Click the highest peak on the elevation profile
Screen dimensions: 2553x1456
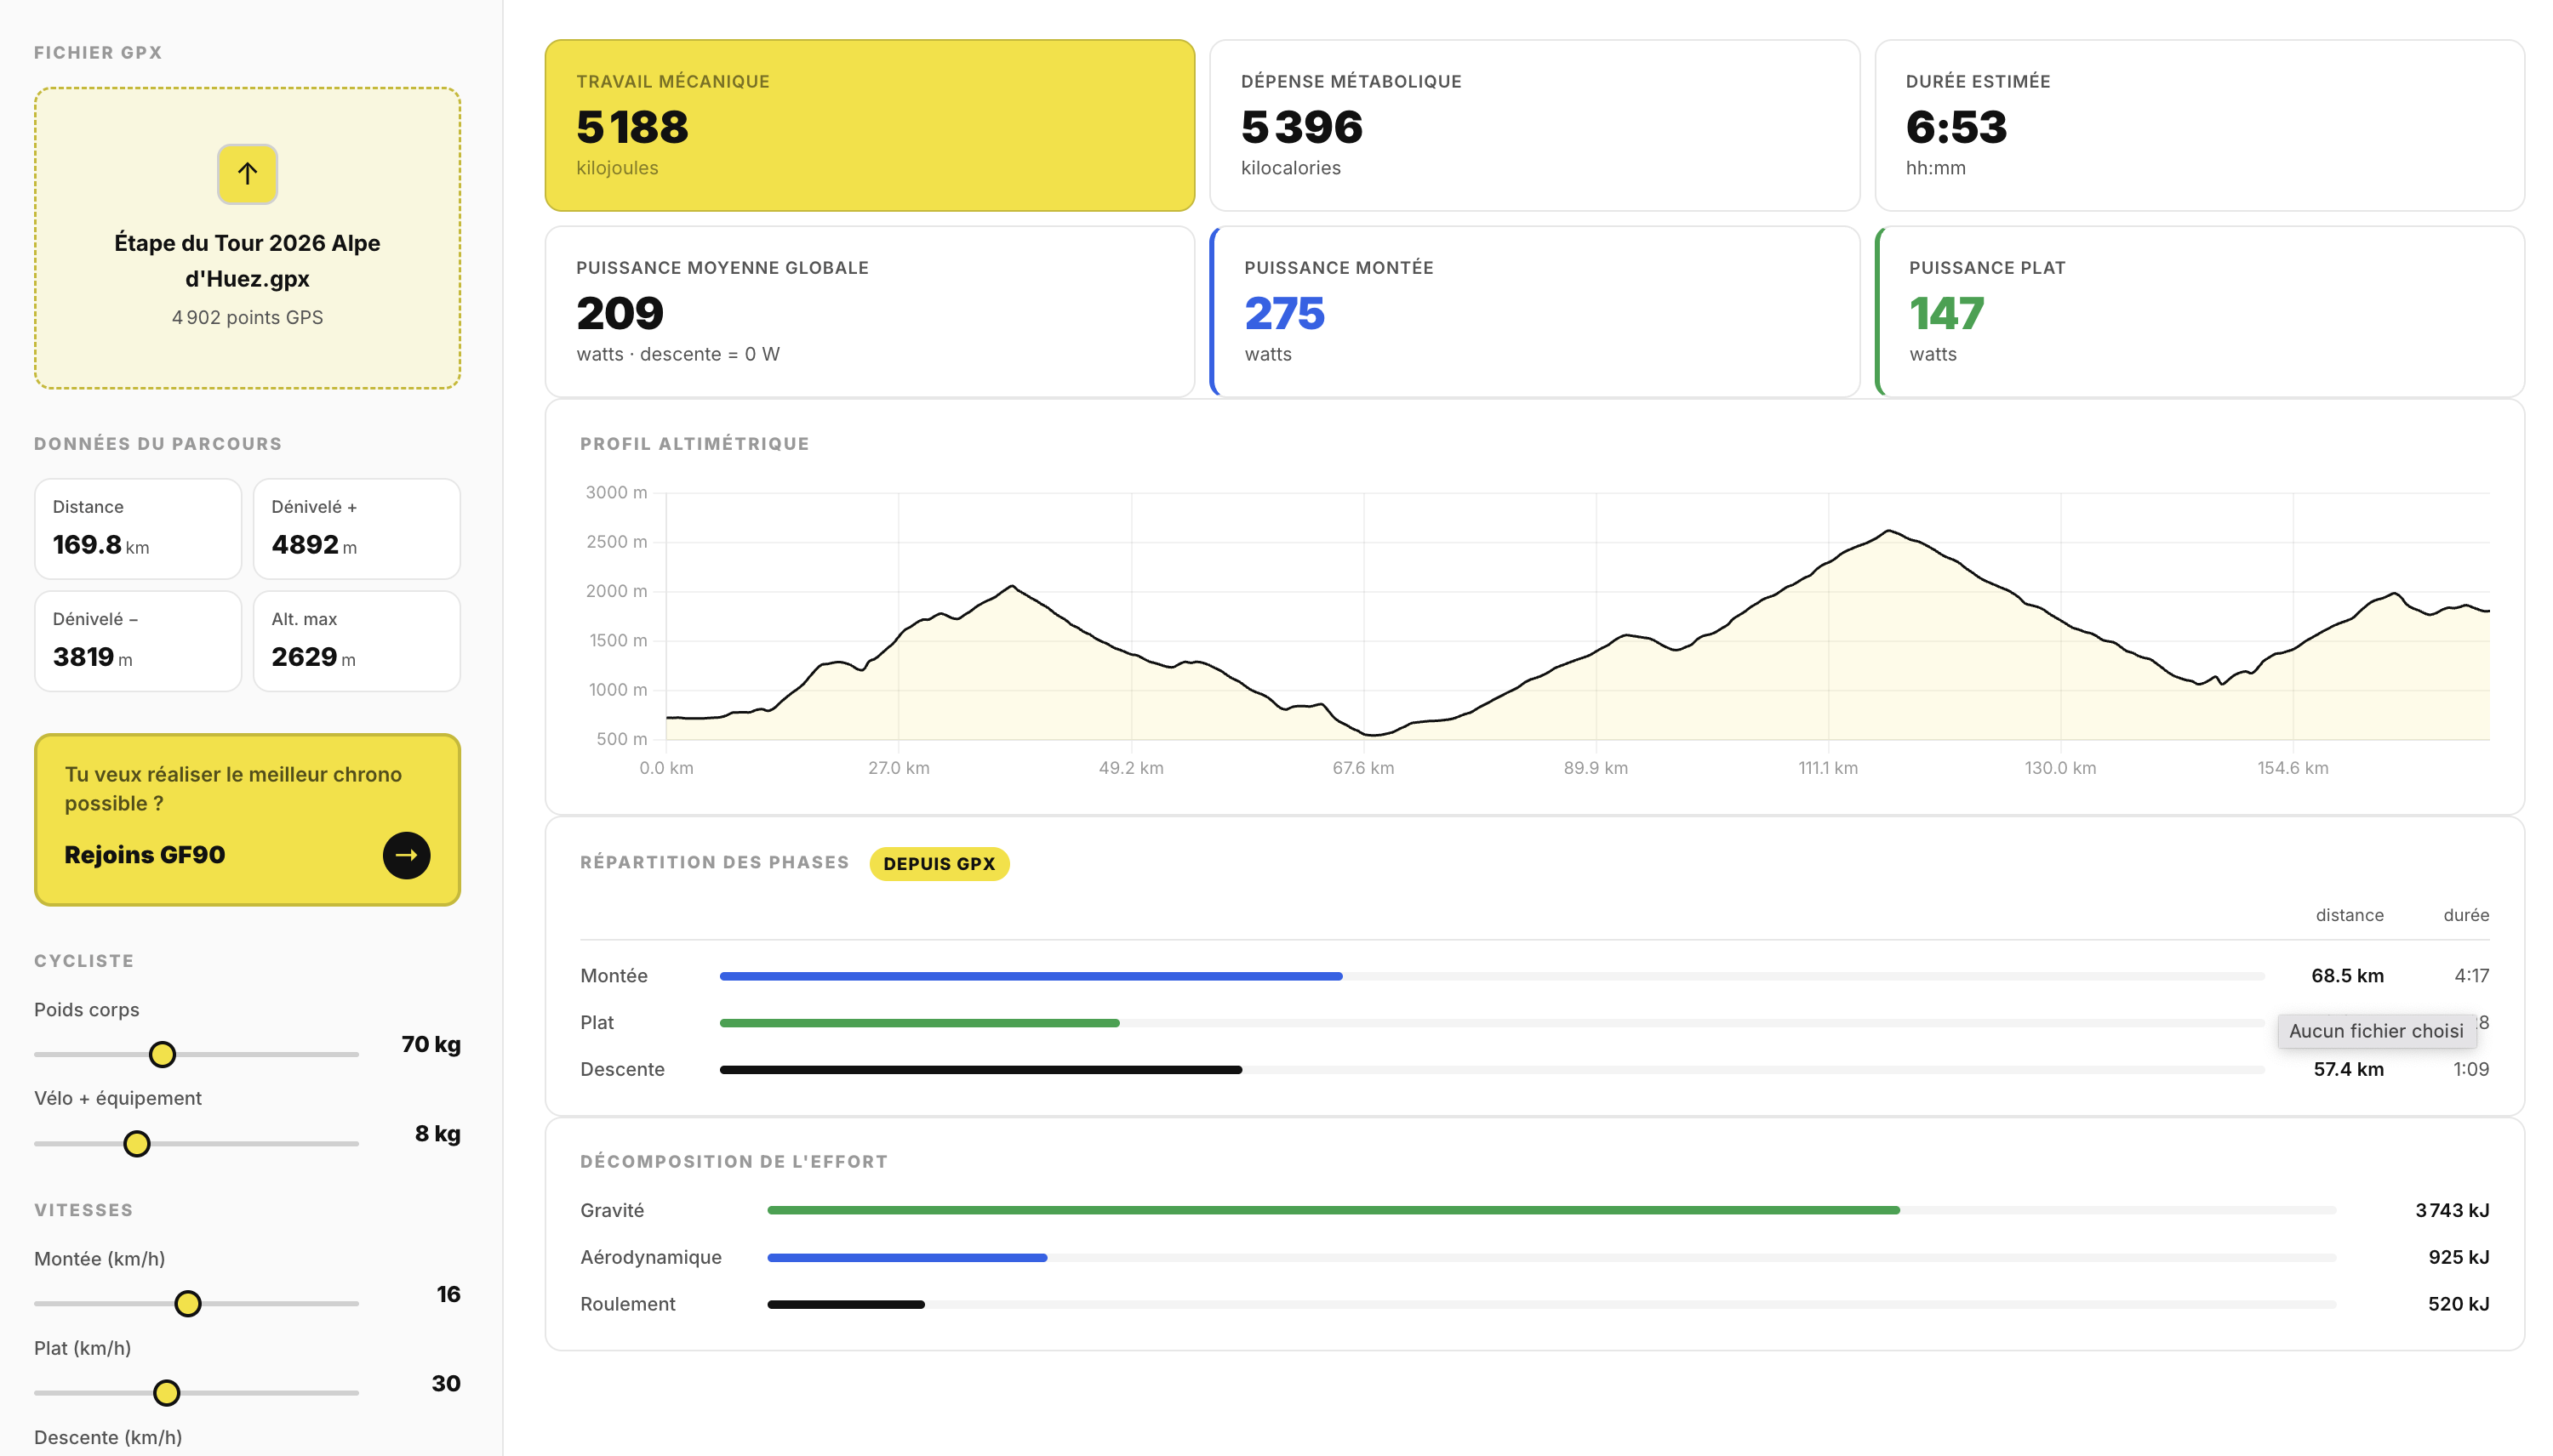[x=1888, y=531]
